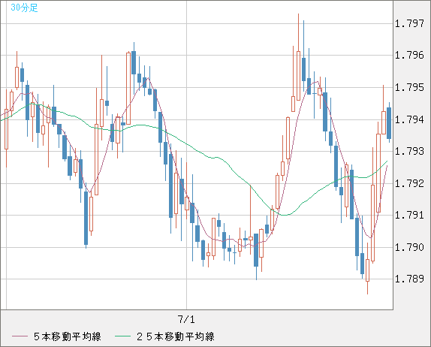The width and height of the screenshot is (431, 347).
Task: Click the 1.791 price axis label
Action: point(409,215)
